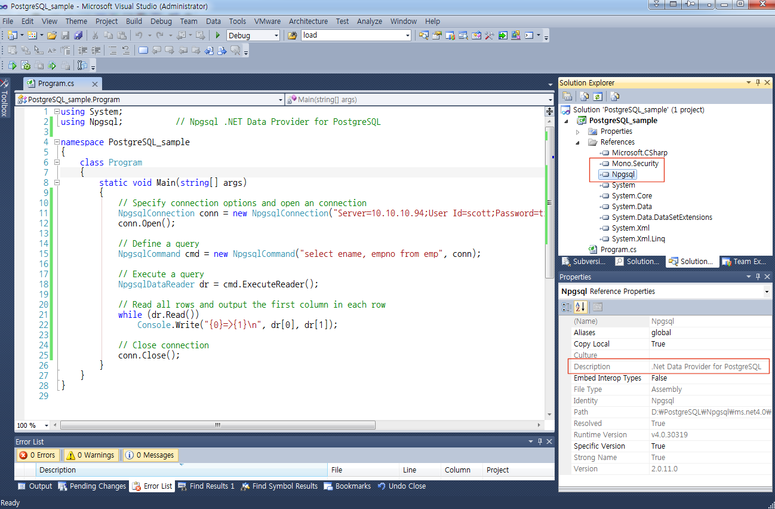
Task: Open the Toolbox side panel
Action: click(5, 99)
